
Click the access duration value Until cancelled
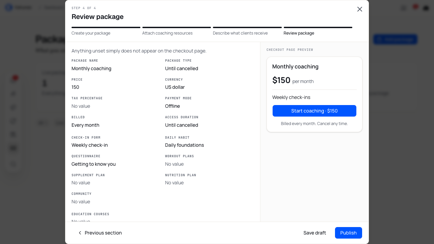(x=181, y=125)
